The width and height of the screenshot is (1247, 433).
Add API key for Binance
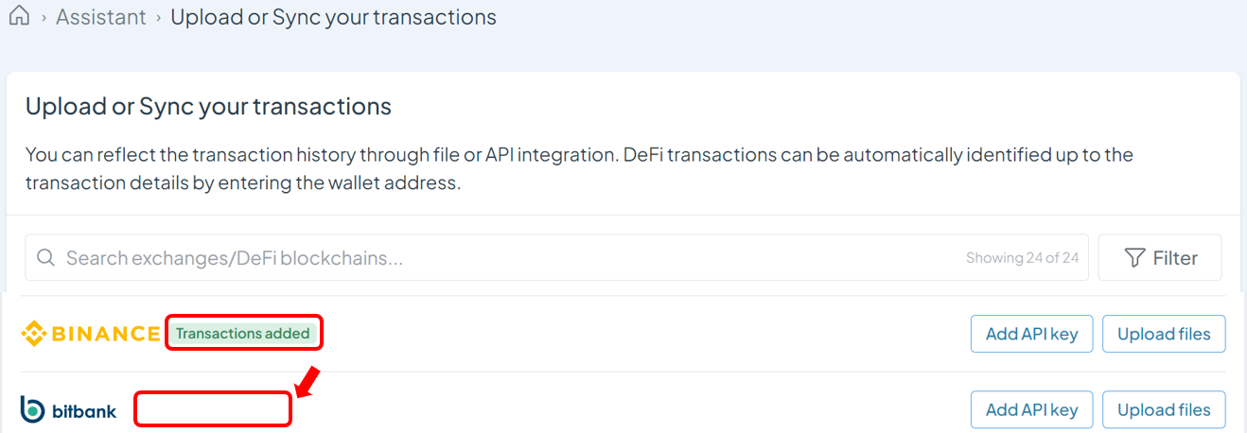click(x=1031, y=334)
